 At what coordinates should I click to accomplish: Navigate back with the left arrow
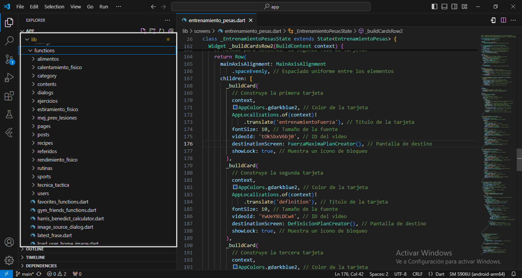coord(154,6)
